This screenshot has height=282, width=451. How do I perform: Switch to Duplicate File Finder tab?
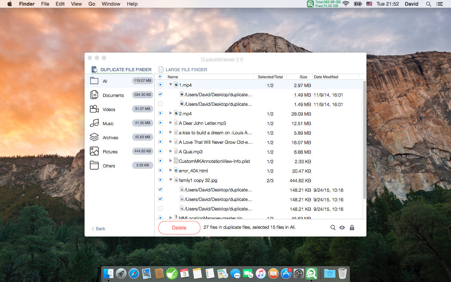[122, 69]
